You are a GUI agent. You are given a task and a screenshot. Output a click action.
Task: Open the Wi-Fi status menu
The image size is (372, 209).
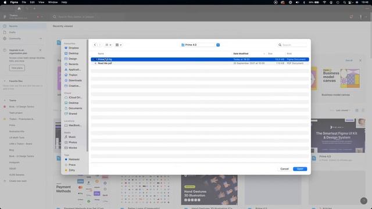coord(324,2)
